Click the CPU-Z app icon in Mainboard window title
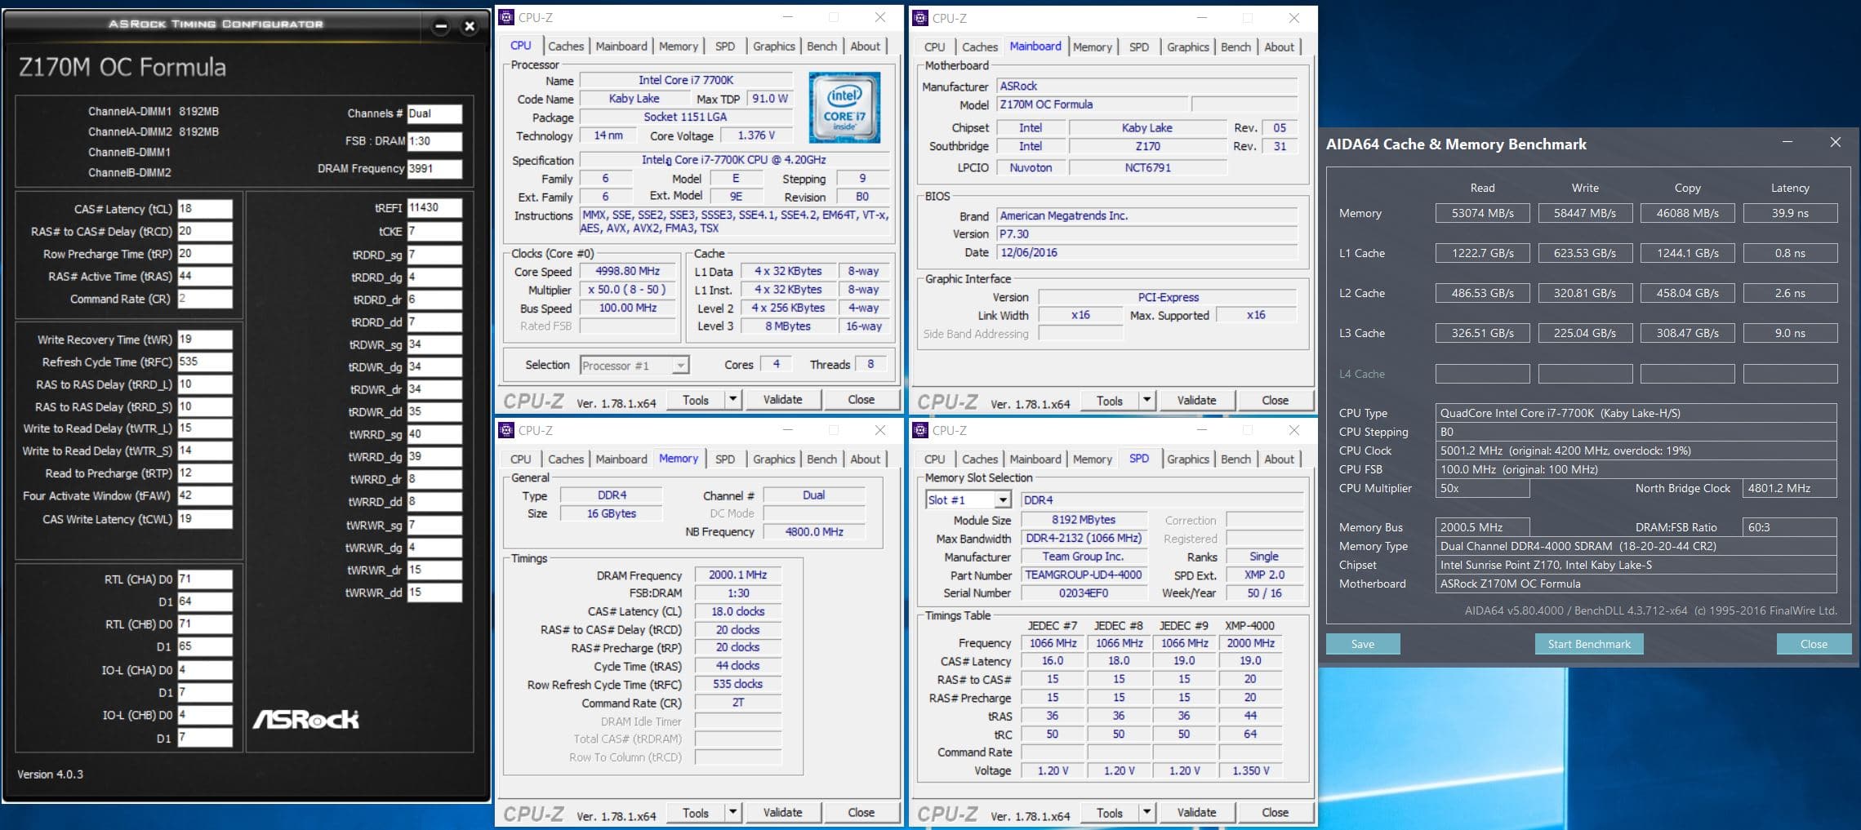 920,18
